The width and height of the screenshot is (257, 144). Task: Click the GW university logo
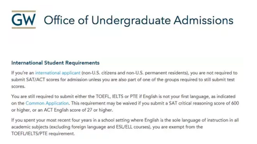point(23,19)
